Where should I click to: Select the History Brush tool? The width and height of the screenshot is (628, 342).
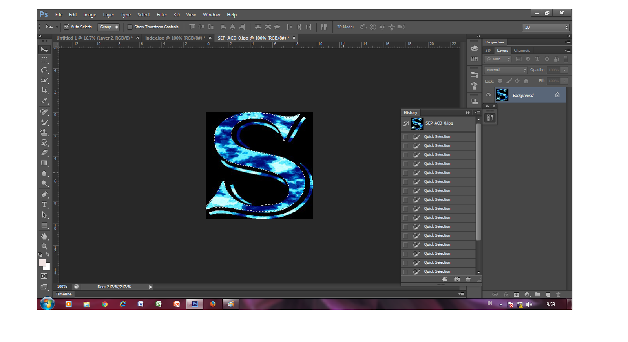tap(44, 143)
